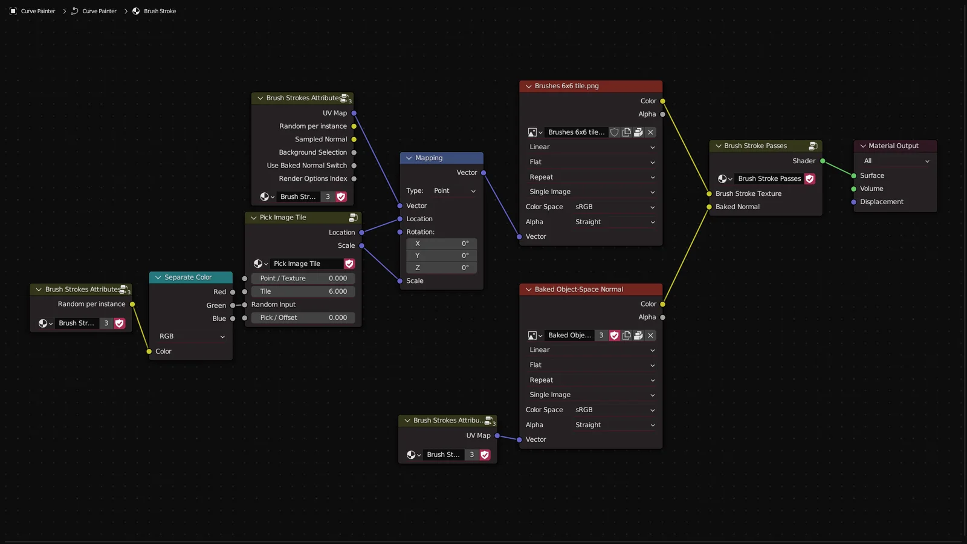Select Curve Painter in the breadcrumb path
Screen dimensions: 967x544
[37, 11]
